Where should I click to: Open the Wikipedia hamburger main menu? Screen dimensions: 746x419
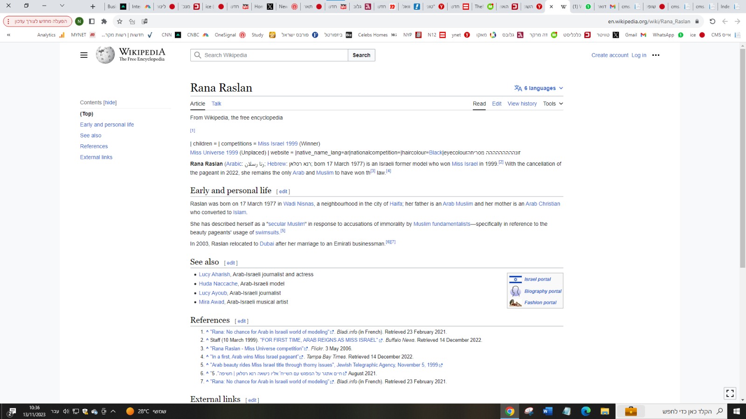84,55
